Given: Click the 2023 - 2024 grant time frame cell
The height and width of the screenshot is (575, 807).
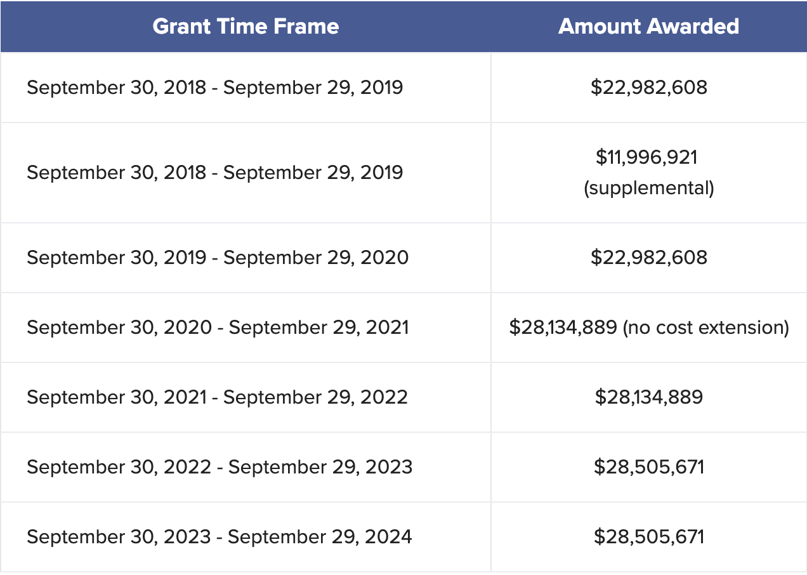Looking at the screenshot, I should point(220,537).
